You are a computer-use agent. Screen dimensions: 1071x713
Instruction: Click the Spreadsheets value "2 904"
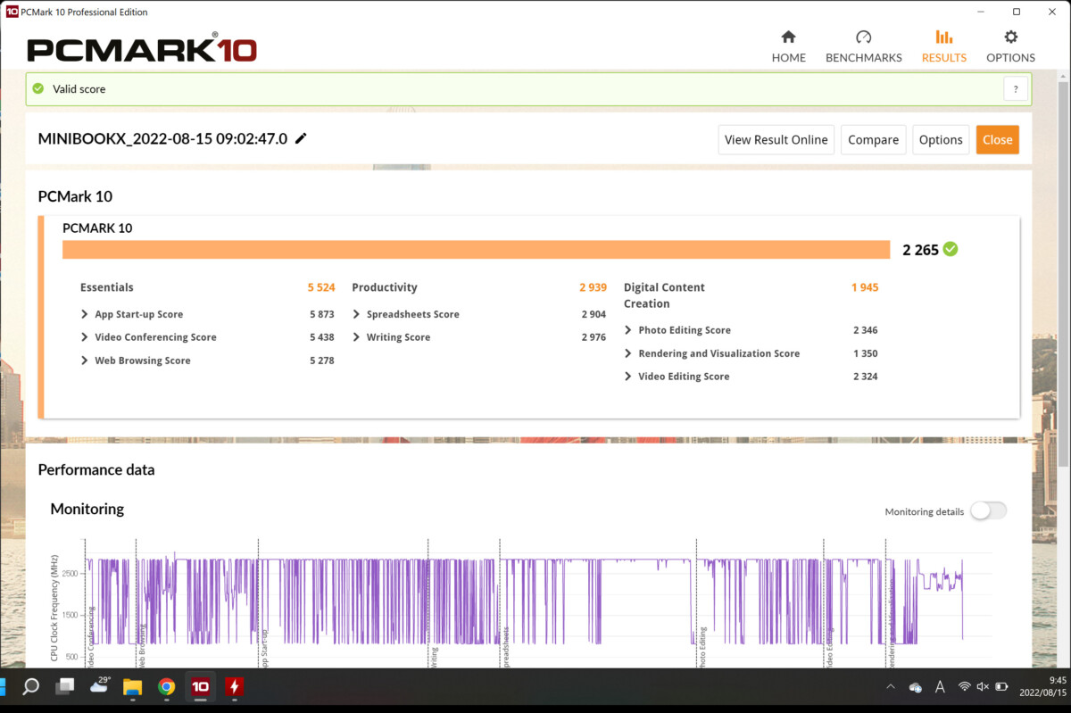(594, 314)
